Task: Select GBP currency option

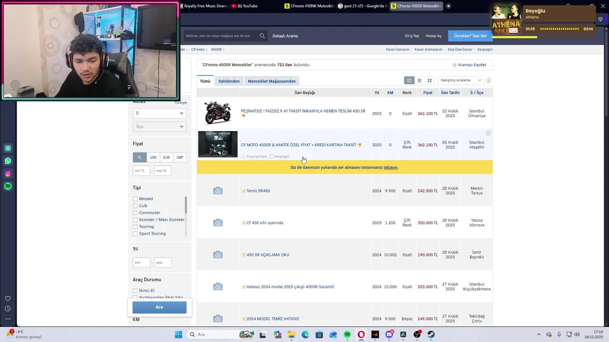Action: point(180,157)
